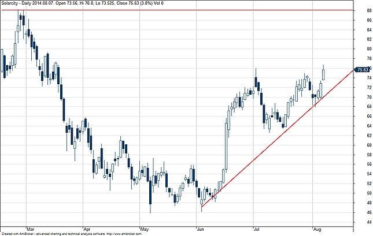Select the Mar label on date axis
Image resolution: width=373 pixels, height=236 pixels.
click(30, 229)
